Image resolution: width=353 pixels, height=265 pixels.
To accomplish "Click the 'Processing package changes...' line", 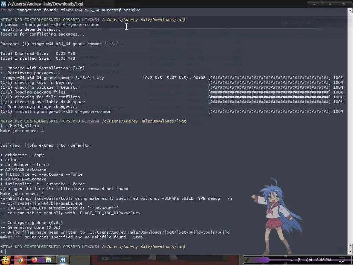I will pos(39,107).
